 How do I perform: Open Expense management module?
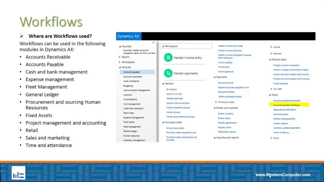(133, 118)
